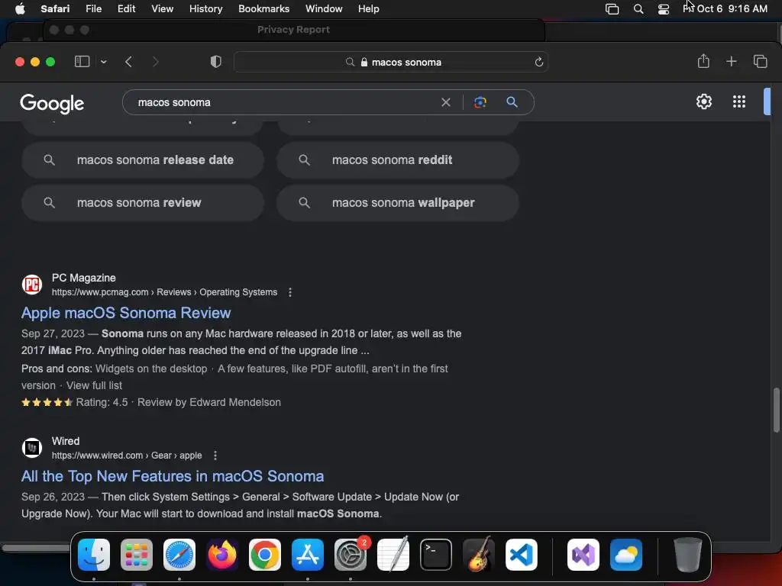Open more options for Wired result

coord(215,456)
